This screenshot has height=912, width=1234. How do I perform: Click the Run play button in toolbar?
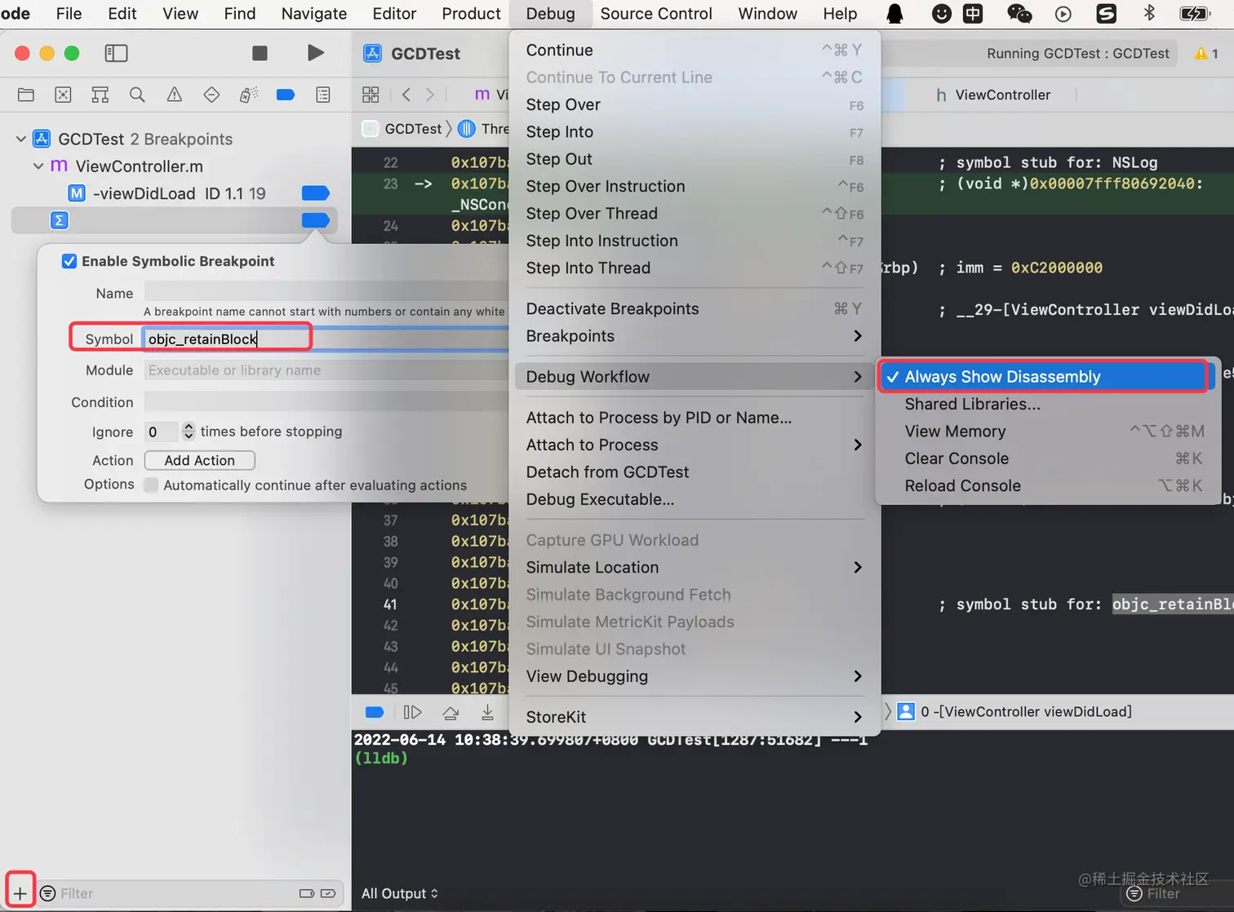click(x=316, y=53)
